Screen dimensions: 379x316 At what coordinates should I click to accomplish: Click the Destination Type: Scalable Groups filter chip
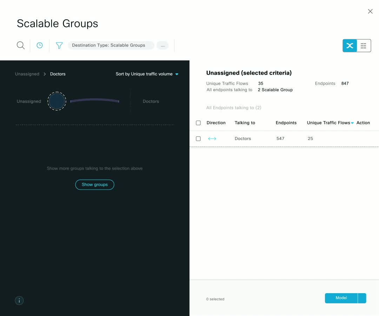pyautogui.click(x=111, y=45)
